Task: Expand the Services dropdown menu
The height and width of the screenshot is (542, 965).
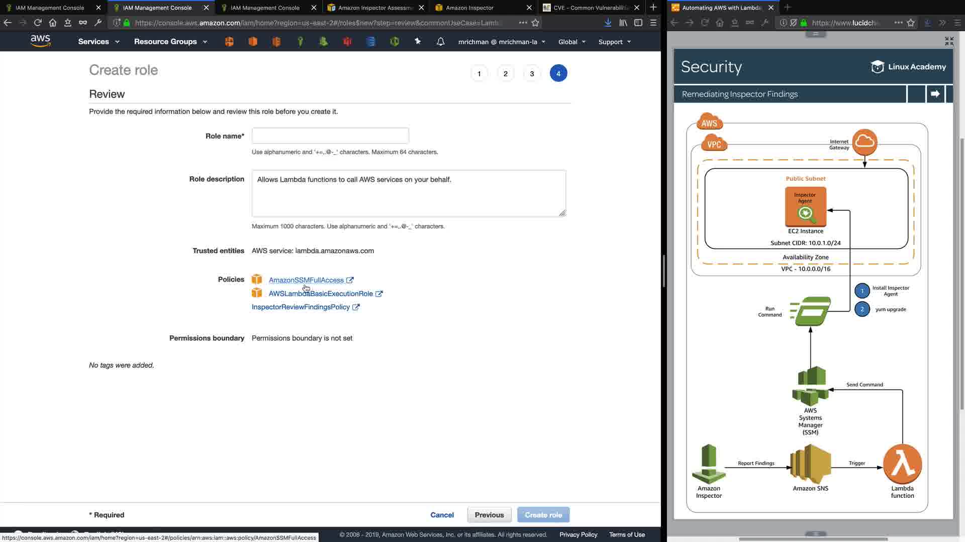Action: coord(99,42)
